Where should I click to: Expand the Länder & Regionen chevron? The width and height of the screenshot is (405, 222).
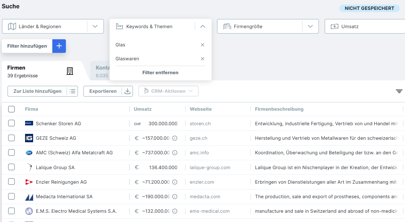(95, 27)
